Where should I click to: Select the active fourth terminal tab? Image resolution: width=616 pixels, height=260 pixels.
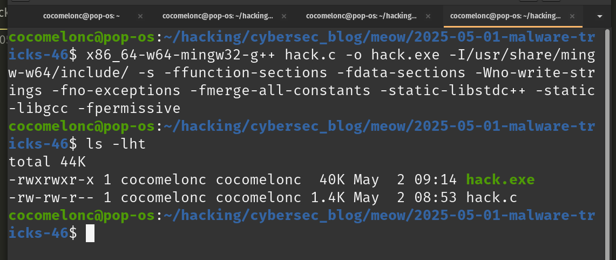tap(505, 16)
